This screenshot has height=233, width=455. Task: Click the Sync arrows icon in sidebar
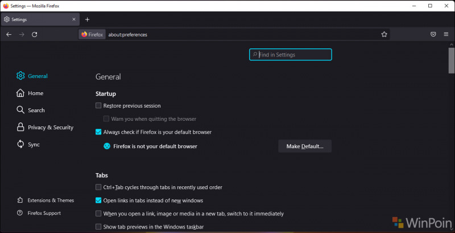20,144
